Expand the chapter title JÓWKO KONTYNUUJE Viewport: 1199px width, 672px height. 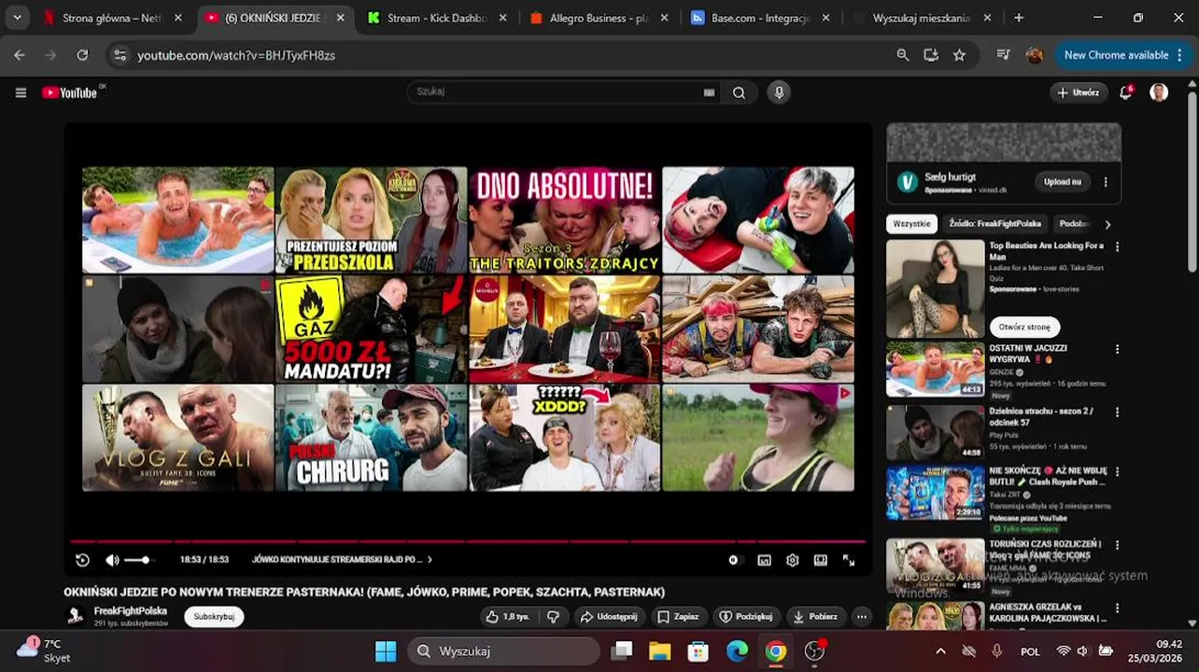(x=342, y=560)
